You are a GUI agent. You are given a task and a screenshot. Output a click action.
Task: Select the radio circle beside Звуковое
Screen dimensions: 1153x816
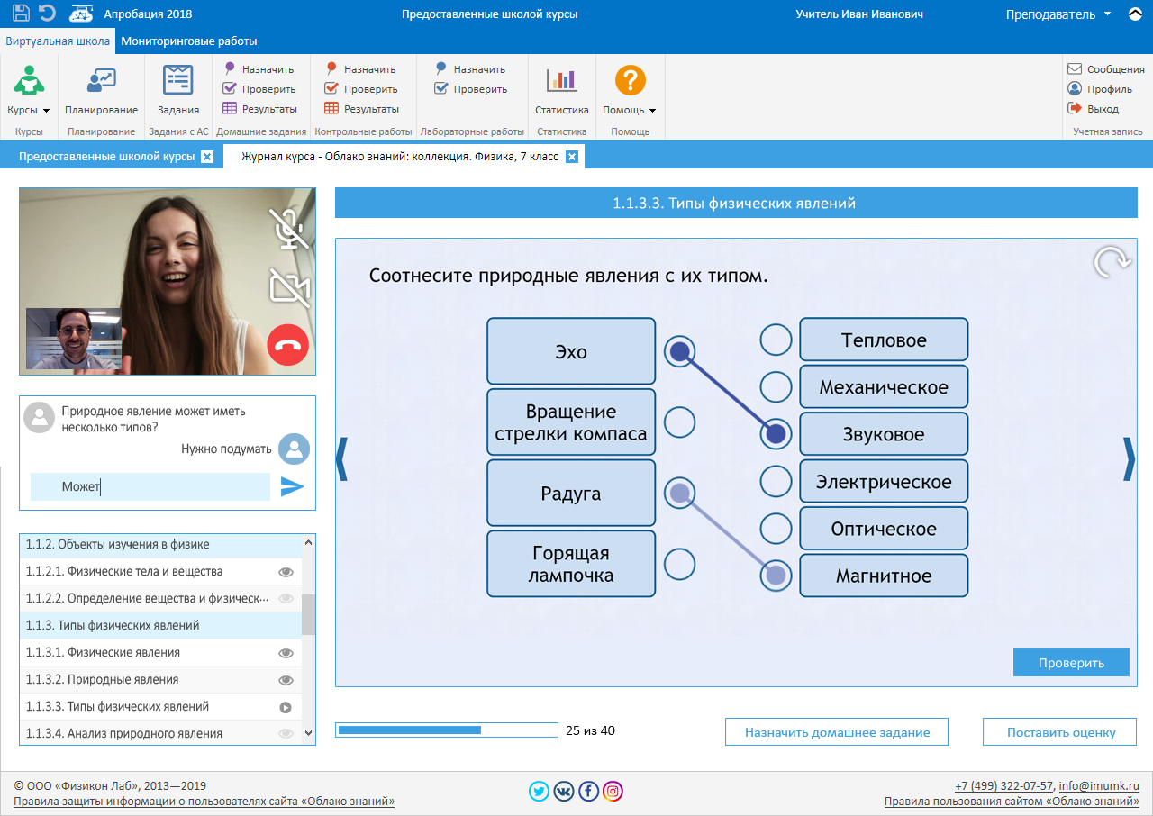point(776,434)
